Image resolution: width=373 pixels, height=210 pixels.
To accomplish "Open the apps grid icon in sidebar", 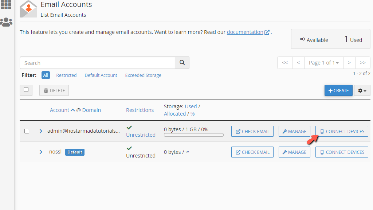I will pos(6,4).
